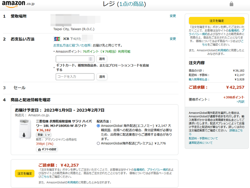Click the 配送料・手数料 ¥2,147 amount
This screenshot has width=250, height=188.
(x=240, y=75)
